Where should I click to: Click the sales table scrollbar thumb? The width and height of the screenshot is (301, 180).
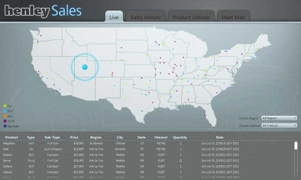pos(296,145)
